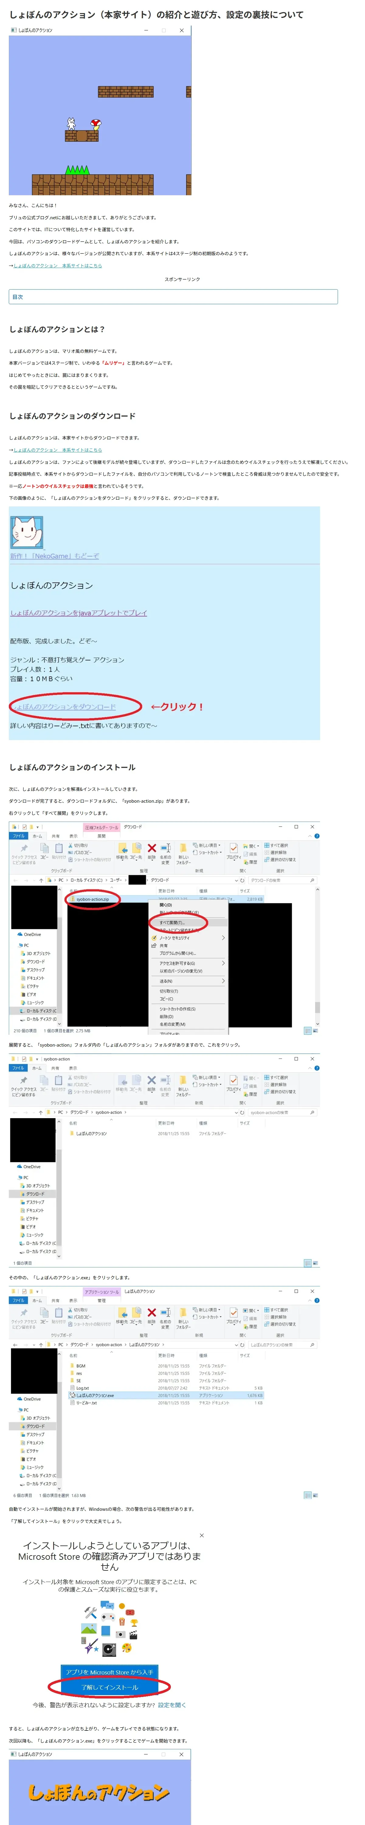The image size is (365, 1825).
Task: Click the Move To icon in the ダウンロード window
Action: (x=122, y=848)
